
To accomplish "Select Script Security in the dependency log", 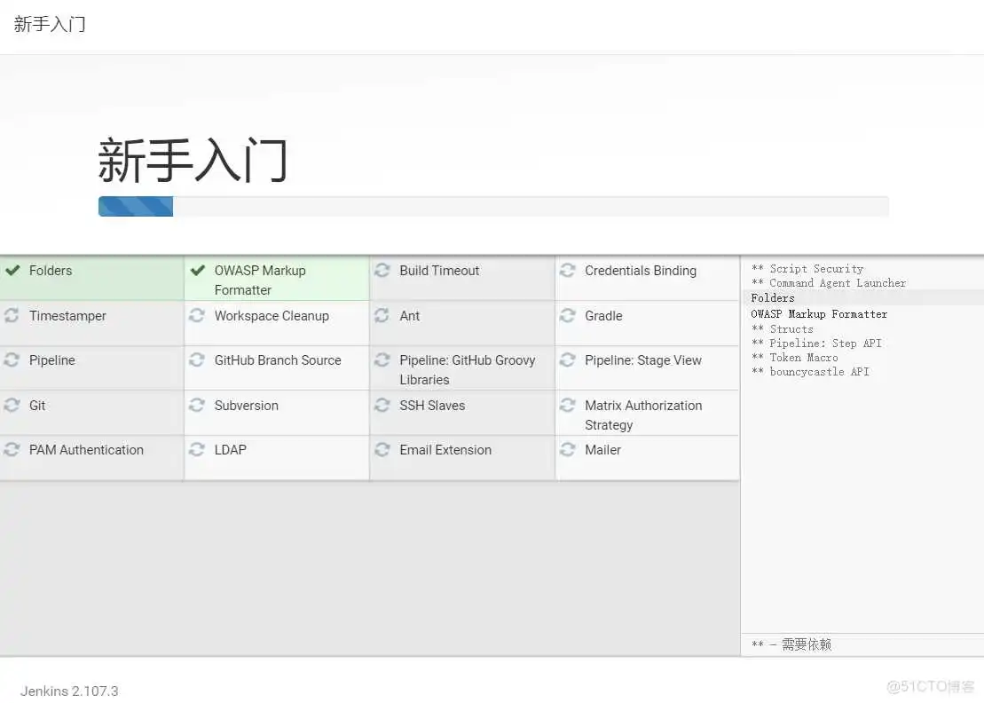I will pos(807,268).
